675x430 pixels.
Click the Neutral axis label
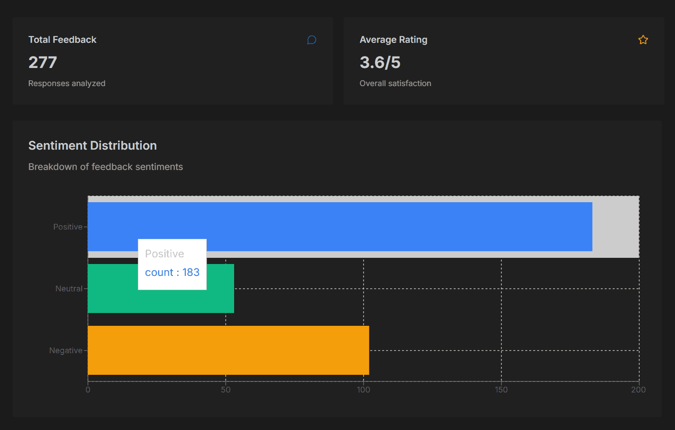click(69, 289)
